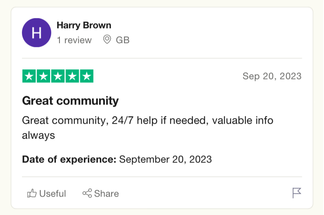Click the second green star
This screenshot has height=215, width=324.
(43, 76)
